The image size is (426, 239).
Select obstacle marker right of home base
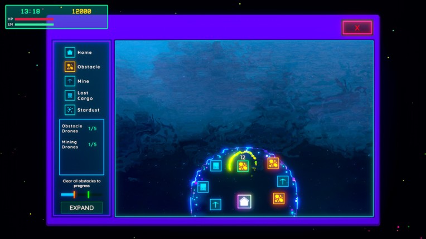coord(279,198)
